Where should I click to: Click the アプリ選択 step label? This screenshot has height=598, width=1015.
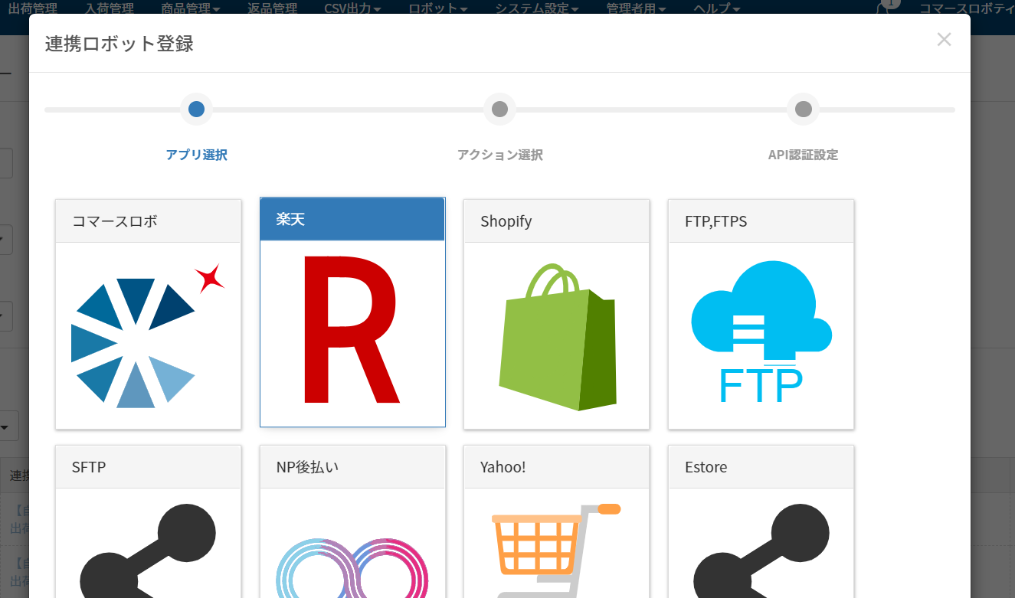click(x=196, y=155)
